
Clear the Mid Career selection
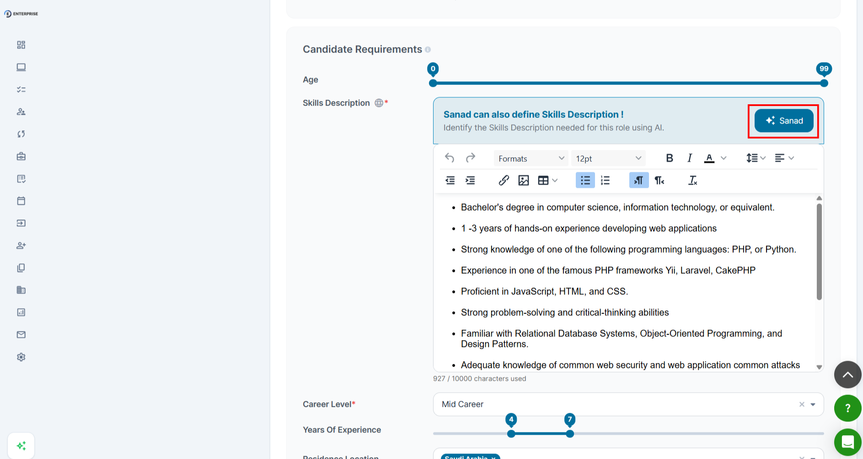(x=802, y=405)
